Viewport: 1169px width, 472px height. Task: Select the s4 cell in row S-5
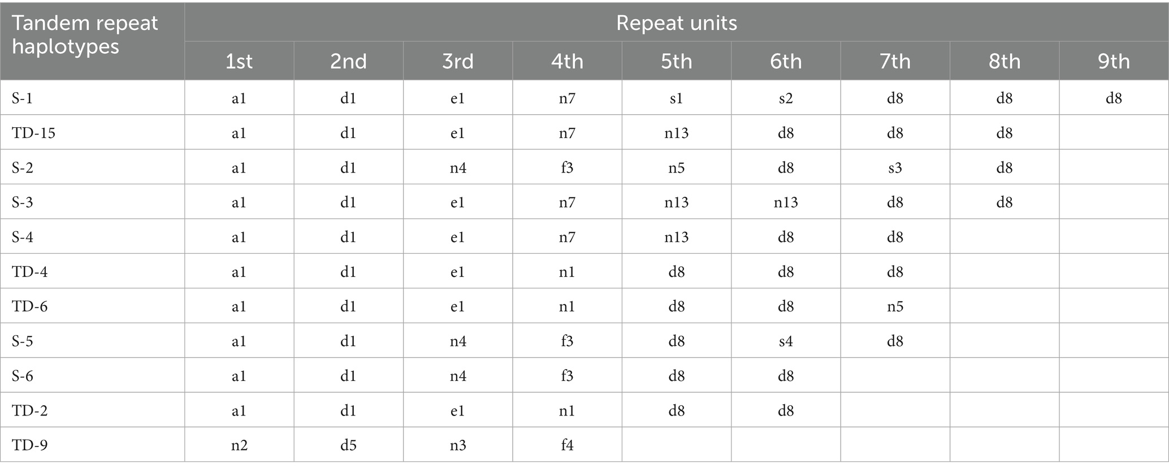tap(785, 341)
